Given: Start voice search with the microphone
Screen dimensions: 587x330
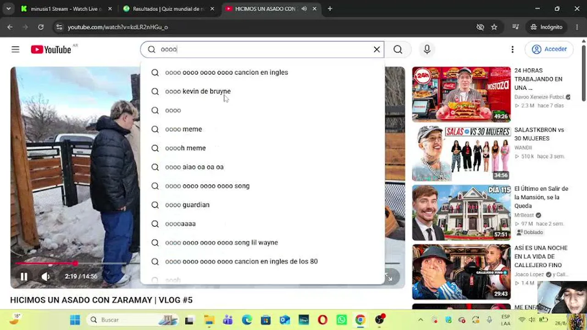Looking at the screenshot, I should point(427,49).
